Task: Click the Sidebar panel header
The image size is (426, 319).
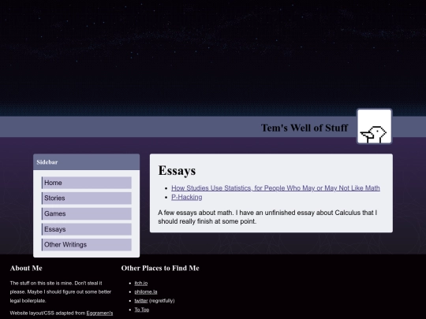Action: click(87, 162)
